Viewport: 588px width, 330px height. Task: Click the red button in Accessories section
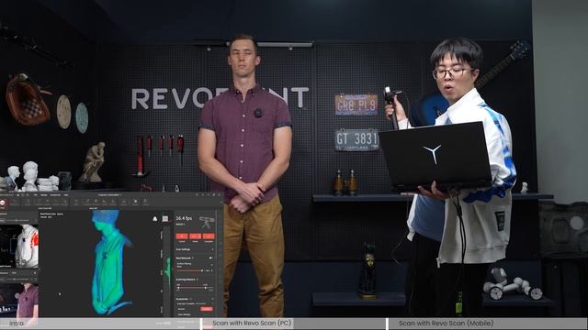pos(206,309)
